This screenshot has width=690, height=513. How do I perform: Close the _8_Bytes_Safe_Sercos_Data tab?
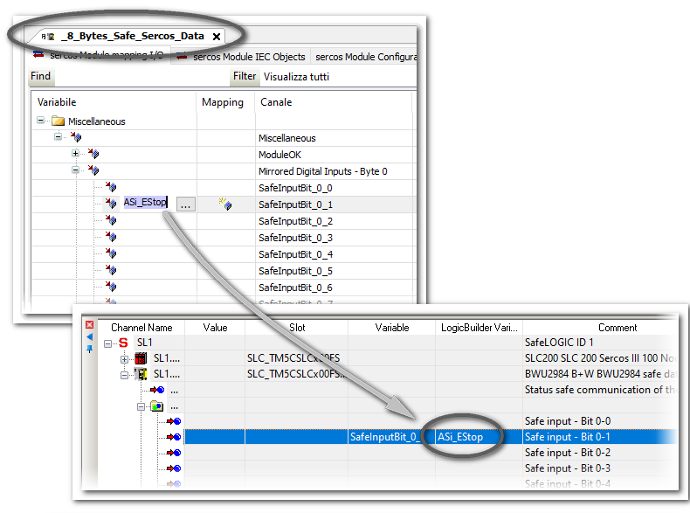(217, 37)
